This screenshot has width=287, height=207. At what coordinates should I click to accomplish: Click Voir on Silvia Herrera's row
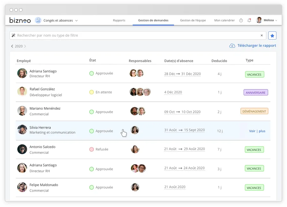[252, 131]
